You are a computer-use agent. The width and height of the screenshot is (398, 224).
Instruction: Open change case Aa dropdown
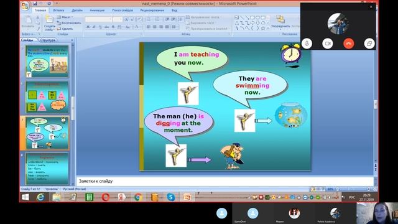[128, 27]
